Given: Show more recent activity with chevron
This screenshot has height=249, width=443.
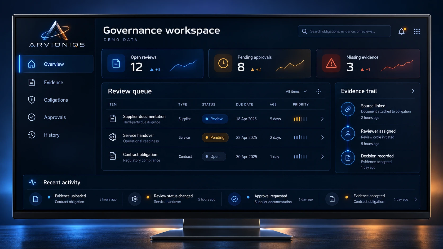Looking at the screenshot, I should coord(415,199).
